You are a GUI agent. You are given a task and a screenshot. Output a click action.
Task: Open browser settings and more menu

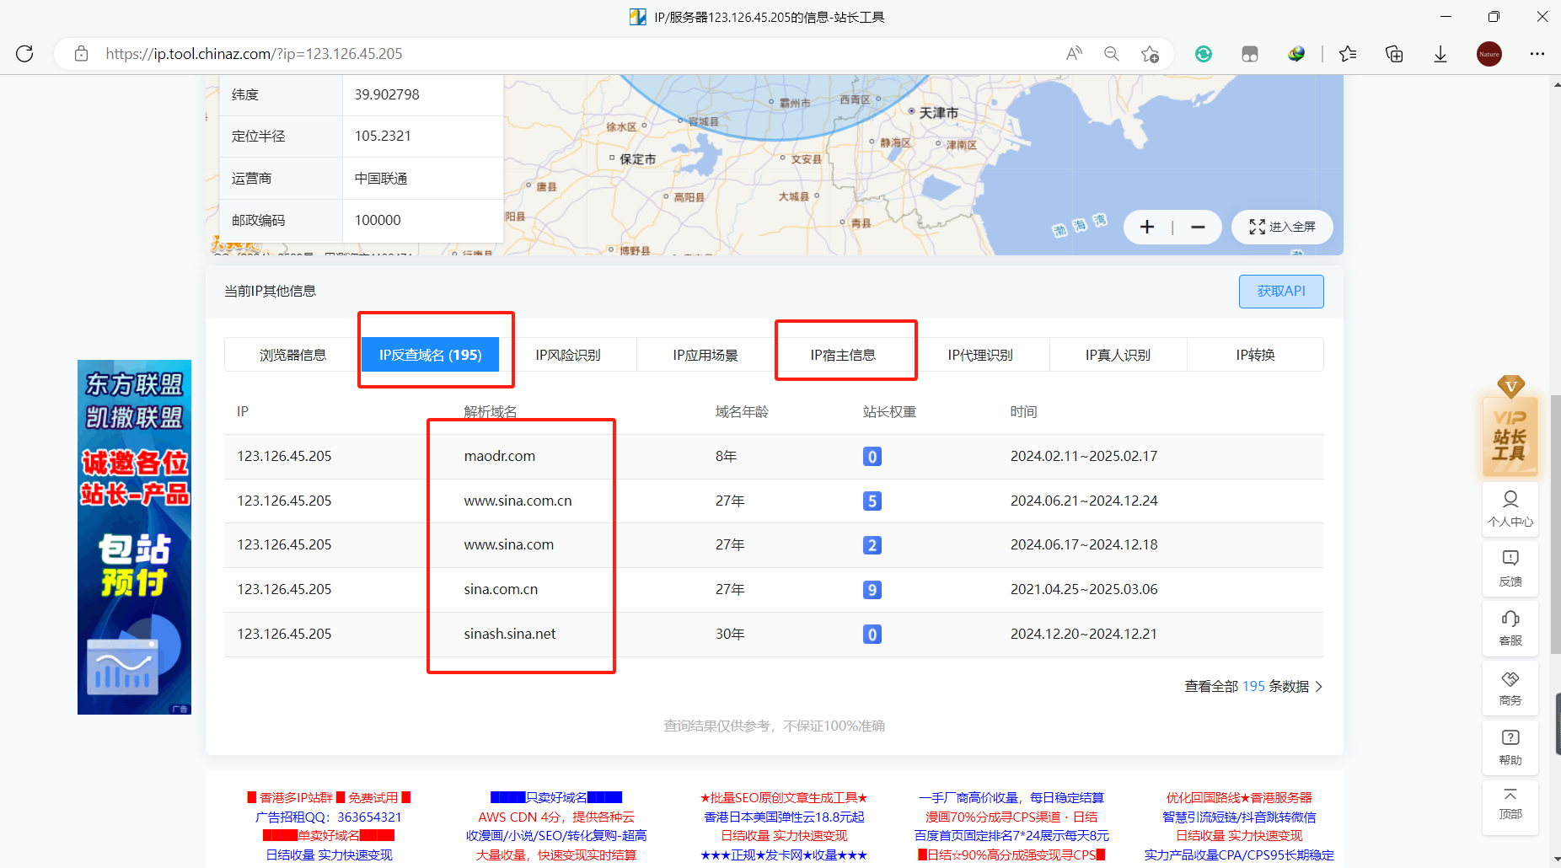point(1537,54)
